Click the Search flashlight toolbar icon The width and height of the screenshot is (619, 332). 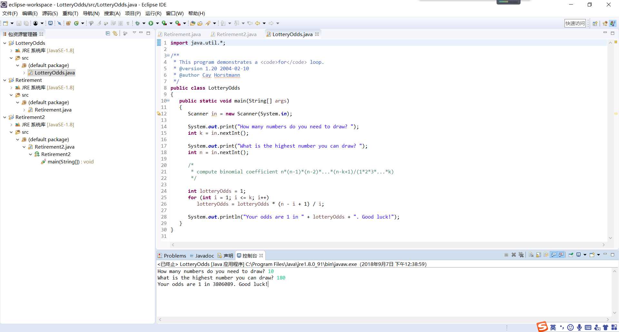(208, 23)
